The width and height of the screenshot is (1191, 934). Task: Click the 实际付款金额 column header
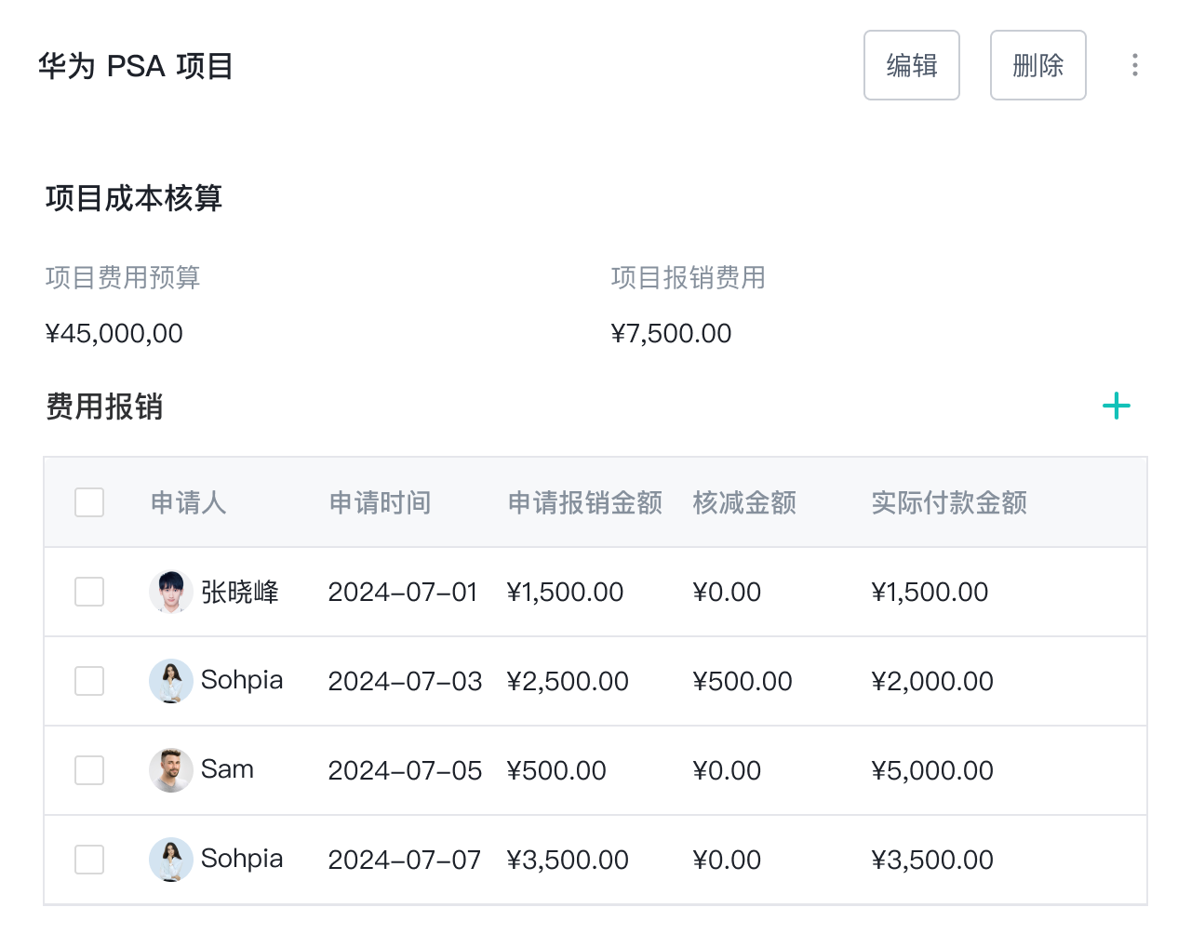[948, 503]
